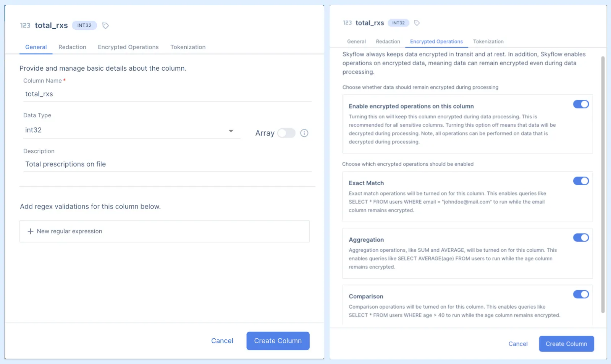Click the plus icon for new regular expression
611x364 pixels.
(31, 231)
